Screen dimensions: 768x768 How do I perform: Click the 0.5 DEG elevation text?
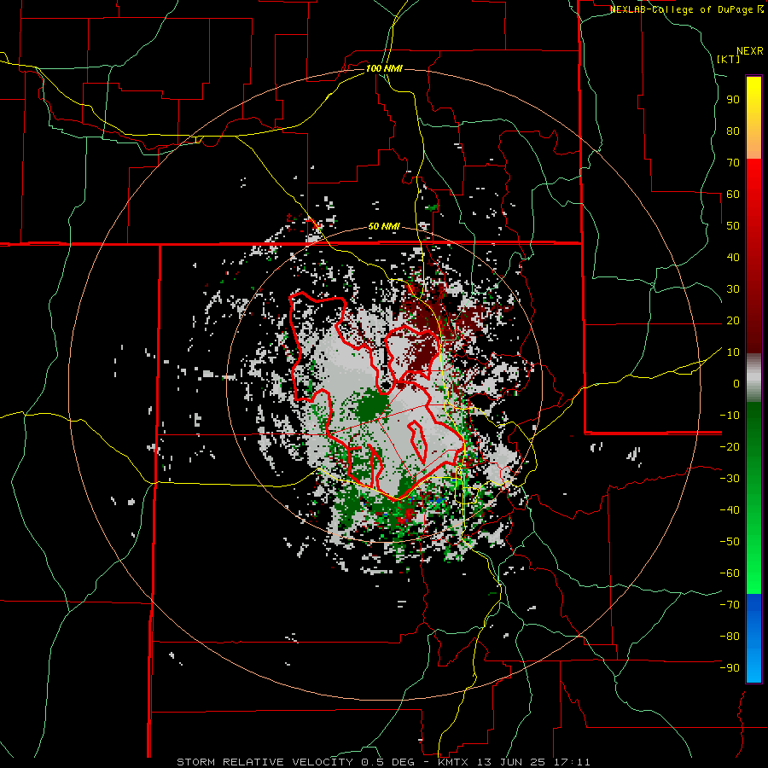coord(387,762)
